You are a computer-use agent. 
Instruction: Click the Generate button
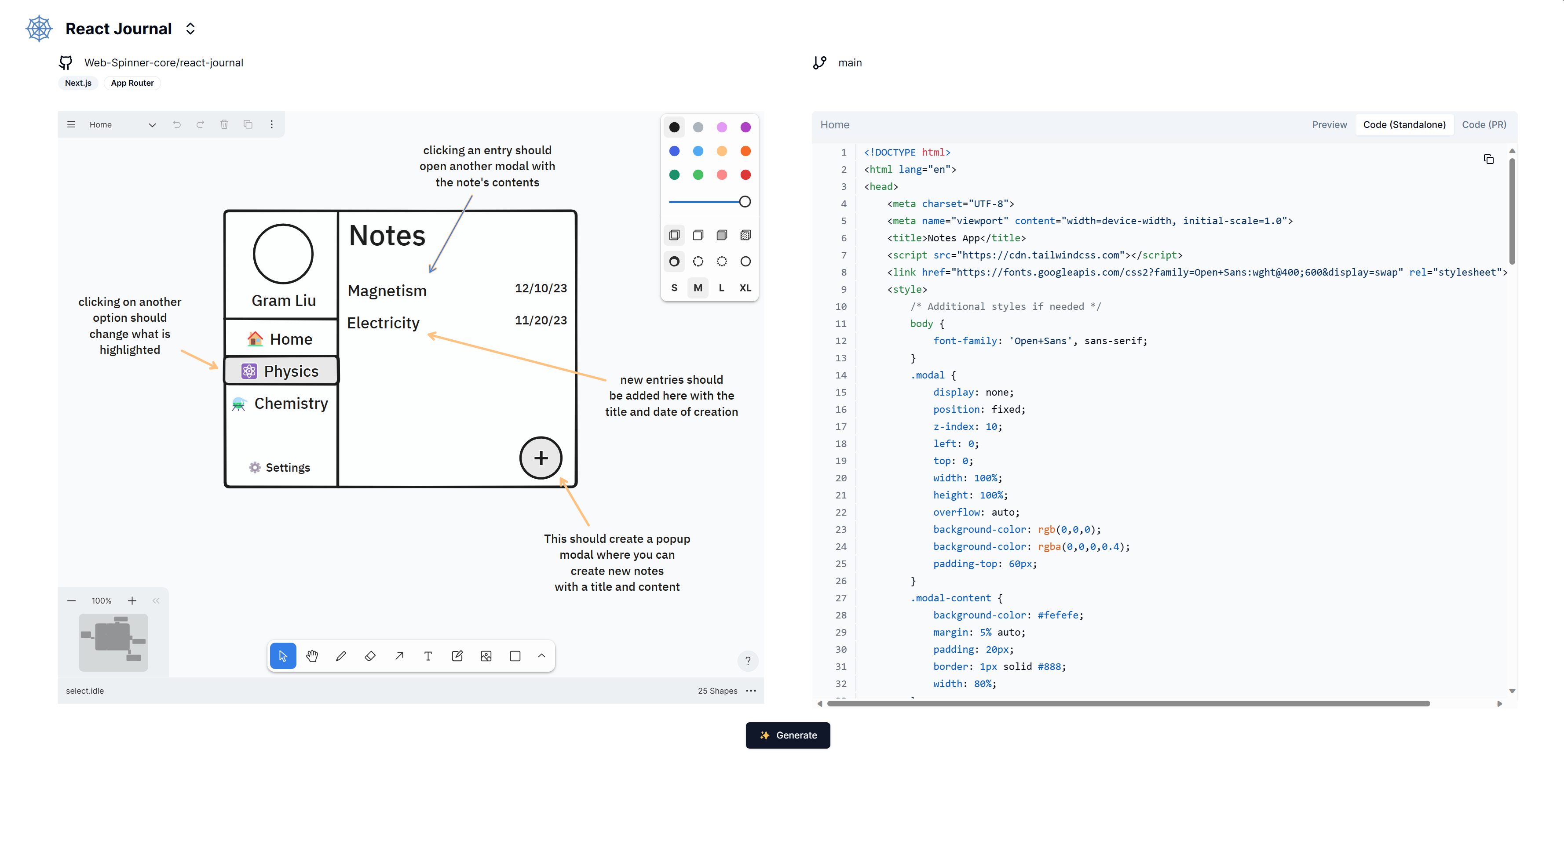click(x=787, y=735)
